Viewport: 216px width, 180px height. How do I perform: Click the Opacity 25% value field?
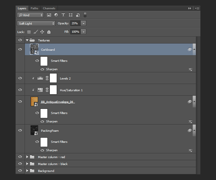(x=75, y=23)
